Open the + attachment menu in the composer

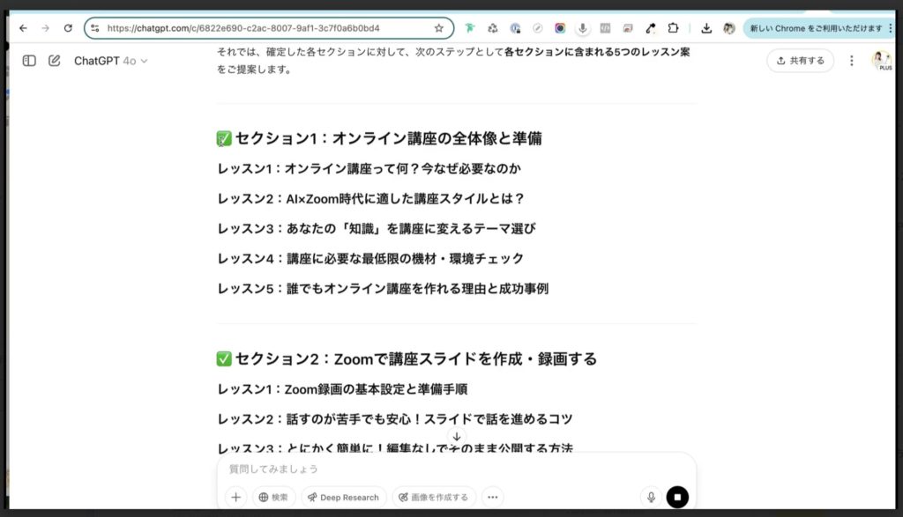tap(235, 497)
